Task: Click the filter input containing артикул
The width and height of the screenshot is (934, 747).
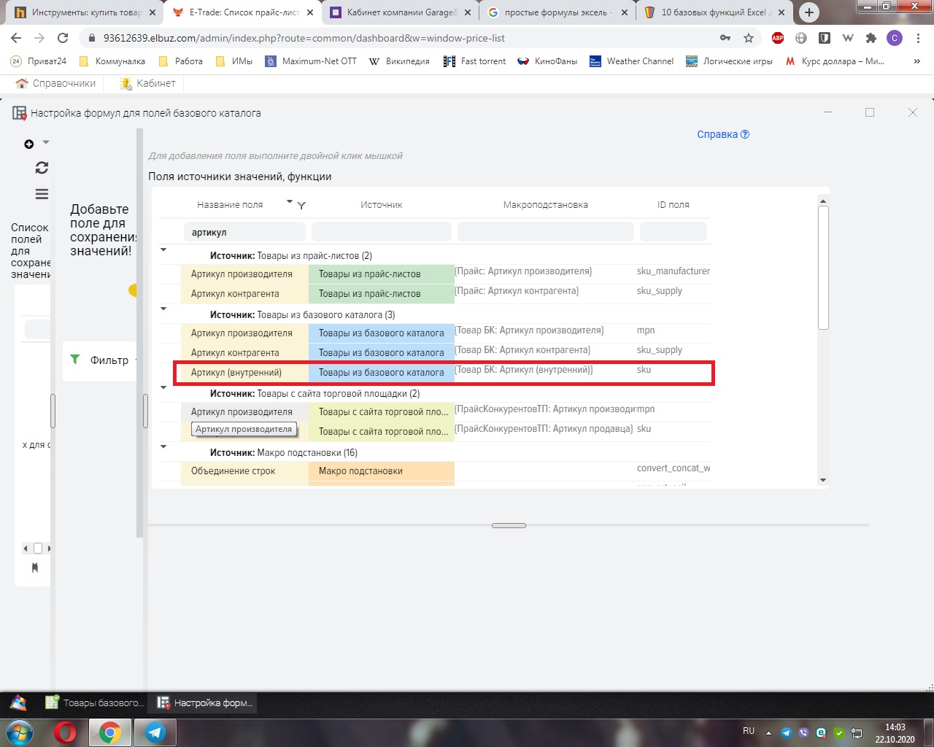Action: coord(244,232)
